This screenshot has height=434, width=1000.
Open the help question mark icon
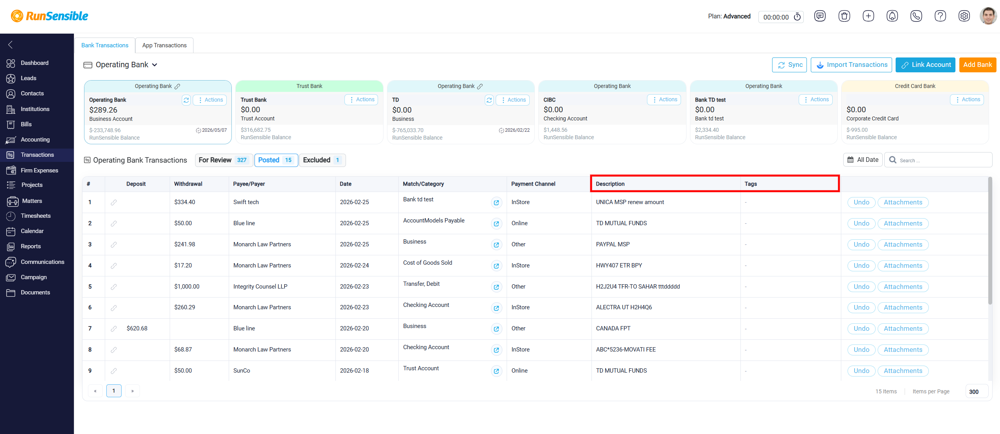(940, 16)
